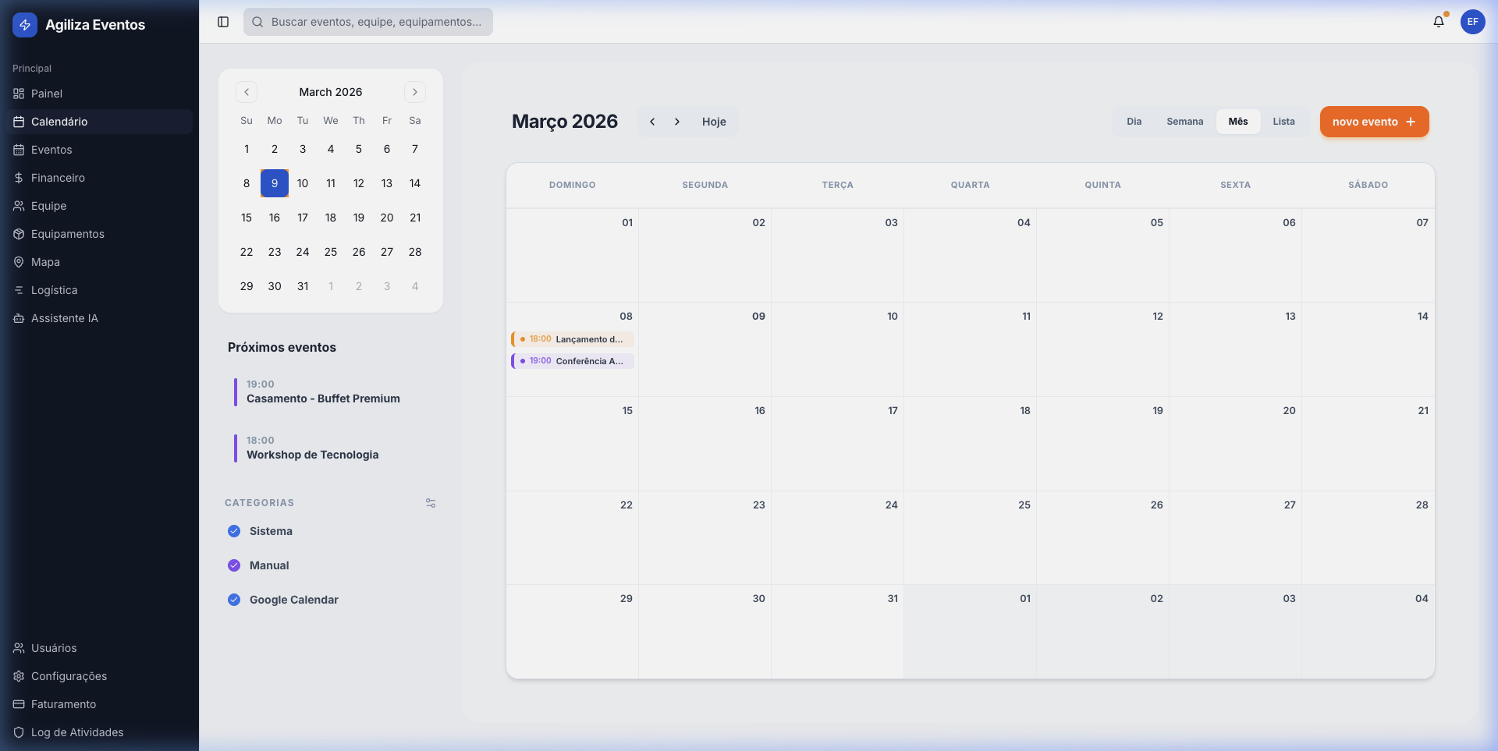1498x751 pixels.
Task: Click the search field for eventos
Action: [367, 22]
